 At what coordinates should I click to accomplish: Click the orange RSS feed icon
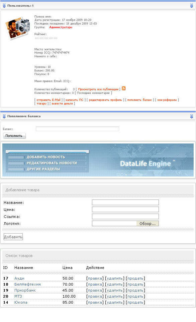pyautogui.click(x=123, y=88)
